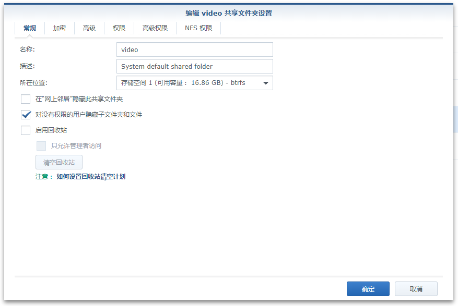Switch to the NFS 权限 tab
This screenshot has width=458, height=306.
tap(198, 28)
